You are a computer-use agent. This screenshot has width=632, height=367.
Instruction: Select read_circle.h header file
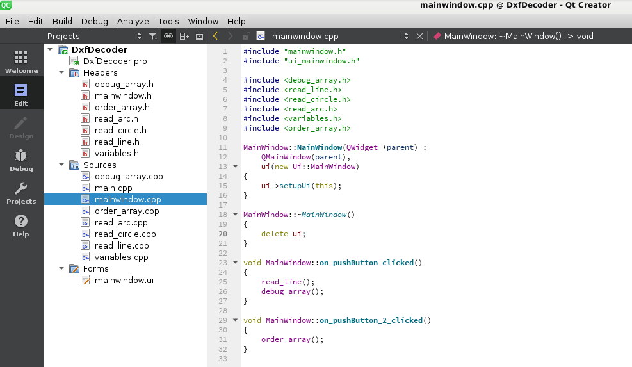[x=120, y=130]
